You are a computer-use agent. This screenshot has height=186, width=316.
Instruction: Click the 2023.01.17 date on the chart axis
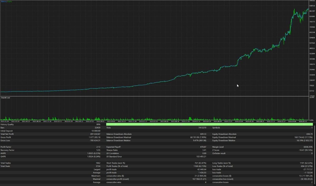[x=143, y=122]
